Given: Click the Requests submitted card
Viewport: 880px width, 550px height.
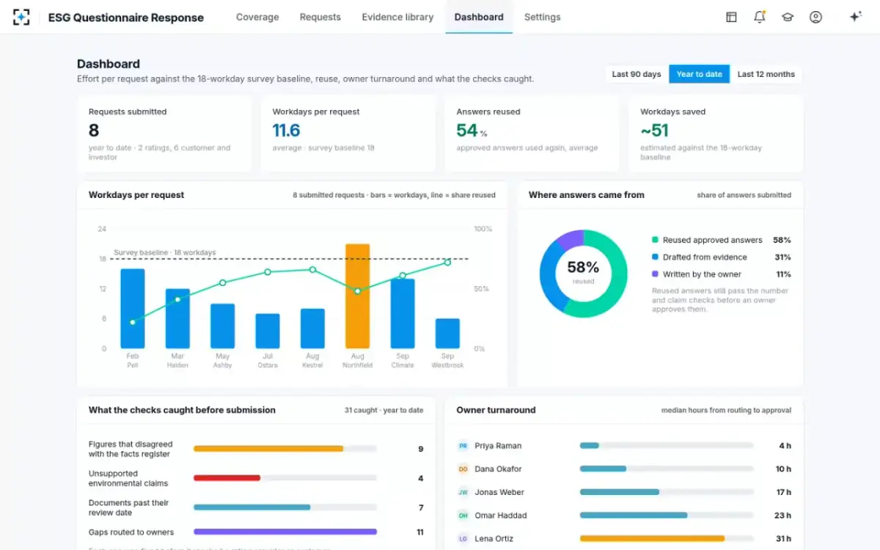Looking at the screenshot, I should [164, 133].
